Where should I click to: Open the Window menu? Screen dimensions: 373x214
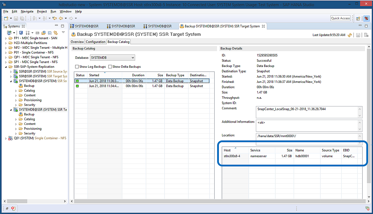[x=66, y=12]
